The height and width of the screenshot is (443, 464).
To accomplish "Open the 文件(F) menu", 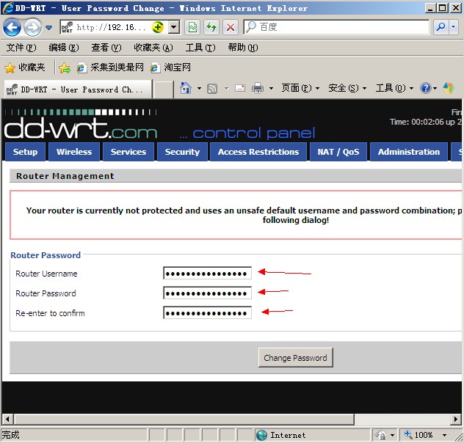I will 21,48.
